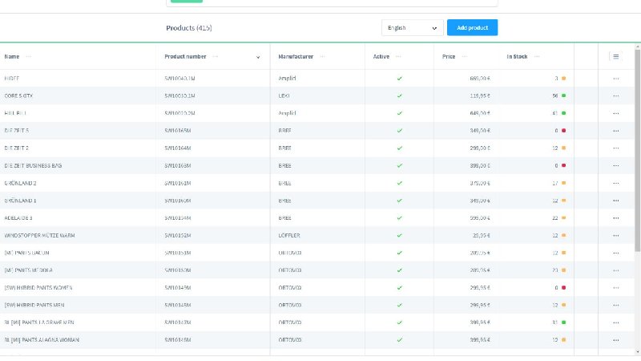641x361 pixels.
Task: Click the 29,95 € price cell
Action: click(482, 235)
